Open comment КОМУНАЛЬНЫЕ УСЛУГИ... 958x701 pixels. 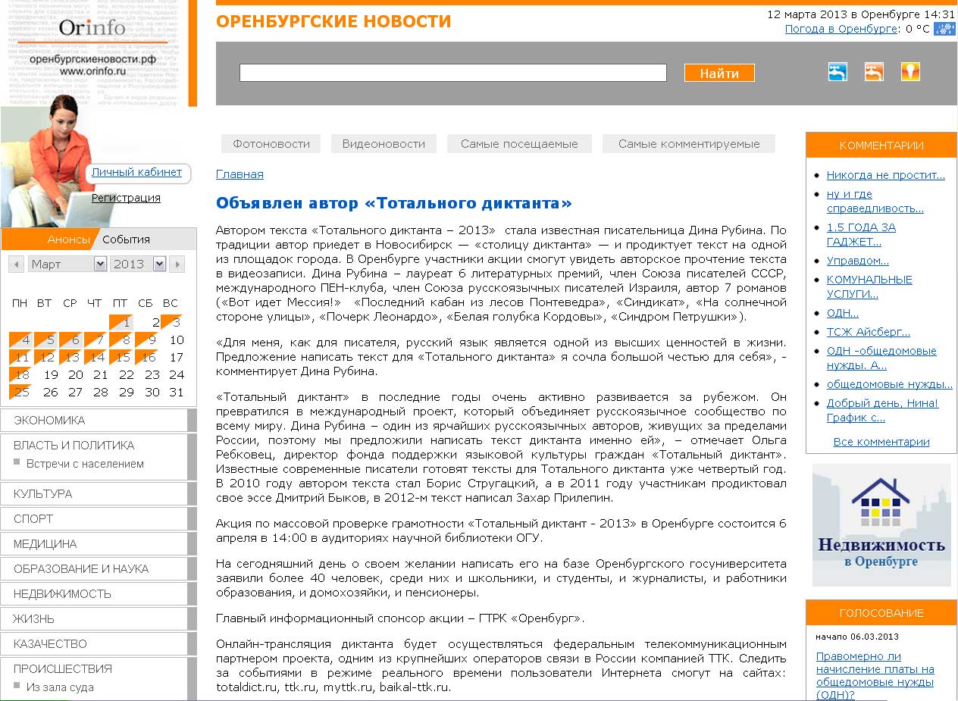869,286
